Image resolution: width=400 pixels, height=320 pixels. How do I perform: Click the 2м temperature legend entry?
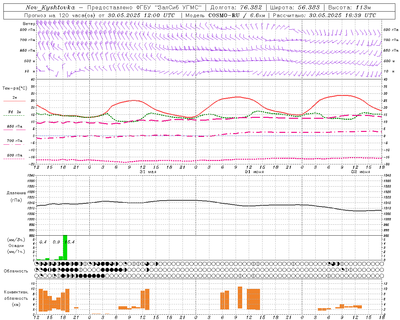tap(15, 98)
